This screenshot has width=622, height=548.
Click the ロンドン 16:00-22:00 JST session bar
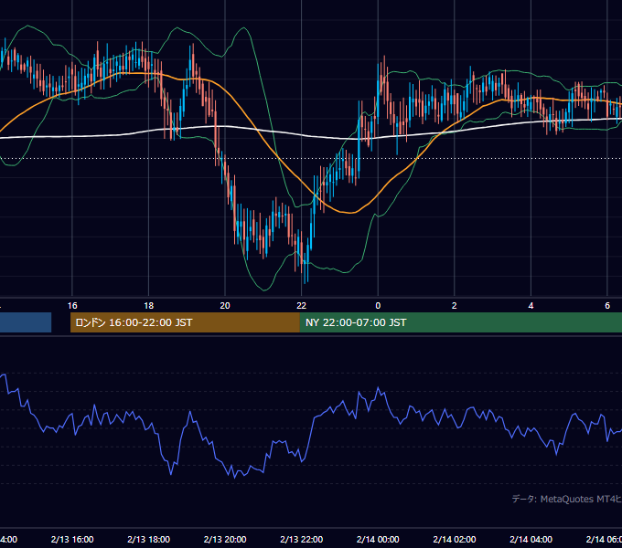tap(185, 322)
